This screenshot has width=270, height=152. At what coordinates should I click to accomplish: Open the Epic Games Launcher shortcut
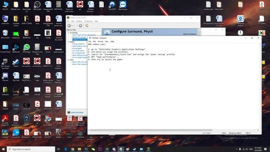pos(5,63)
